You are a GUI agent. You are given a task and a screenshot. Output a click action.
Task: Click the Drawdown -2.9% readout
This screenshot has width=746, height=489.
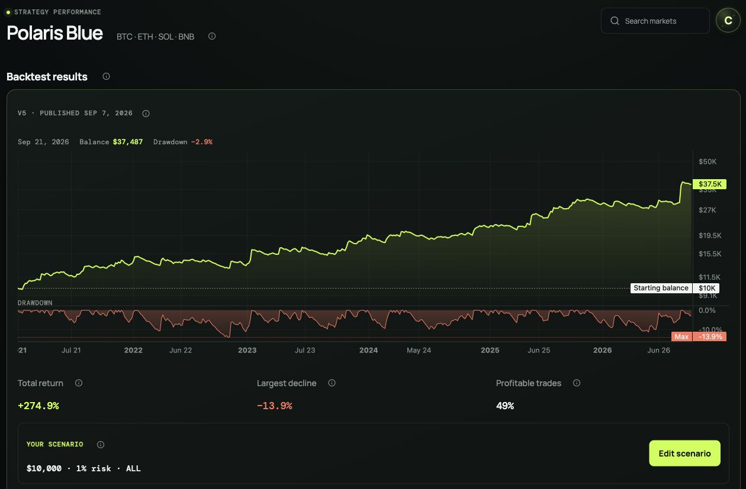(x=183, y=142)
